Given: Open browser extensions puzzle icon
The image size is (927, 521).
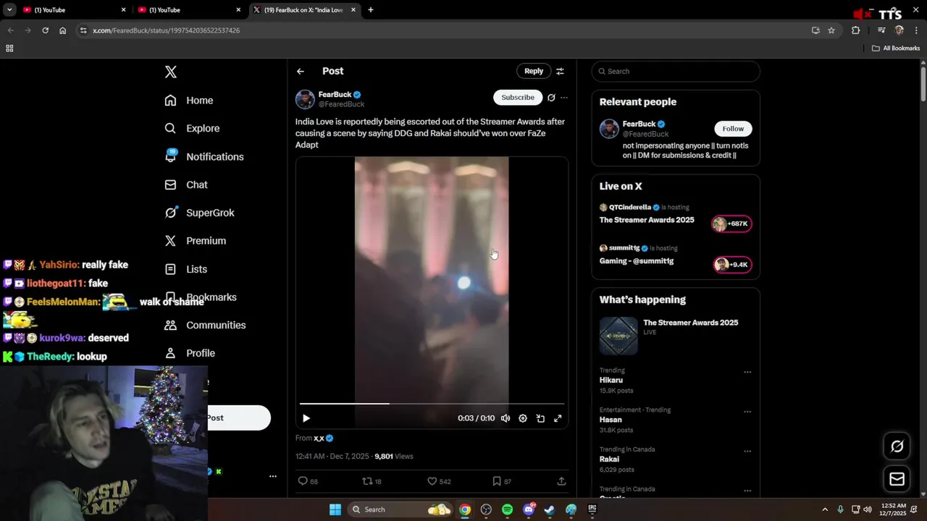Looking at the screenshot, I should (x=856, y=30).
